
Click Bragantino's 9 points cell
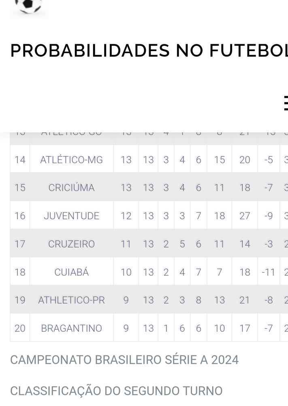point(126,328)
